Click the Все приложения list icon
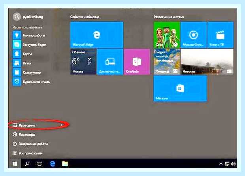This screenshot has height=176, width=245. [15, 153]
